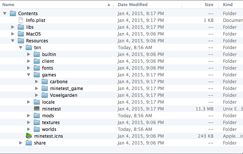Click the Info.plist document icon

point(21,20)
